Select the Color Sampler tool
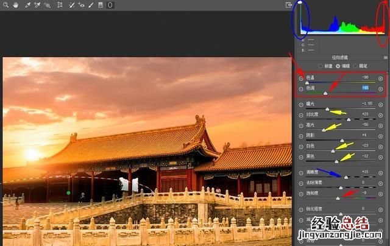390x246 pixels. (x=37, y=5)
